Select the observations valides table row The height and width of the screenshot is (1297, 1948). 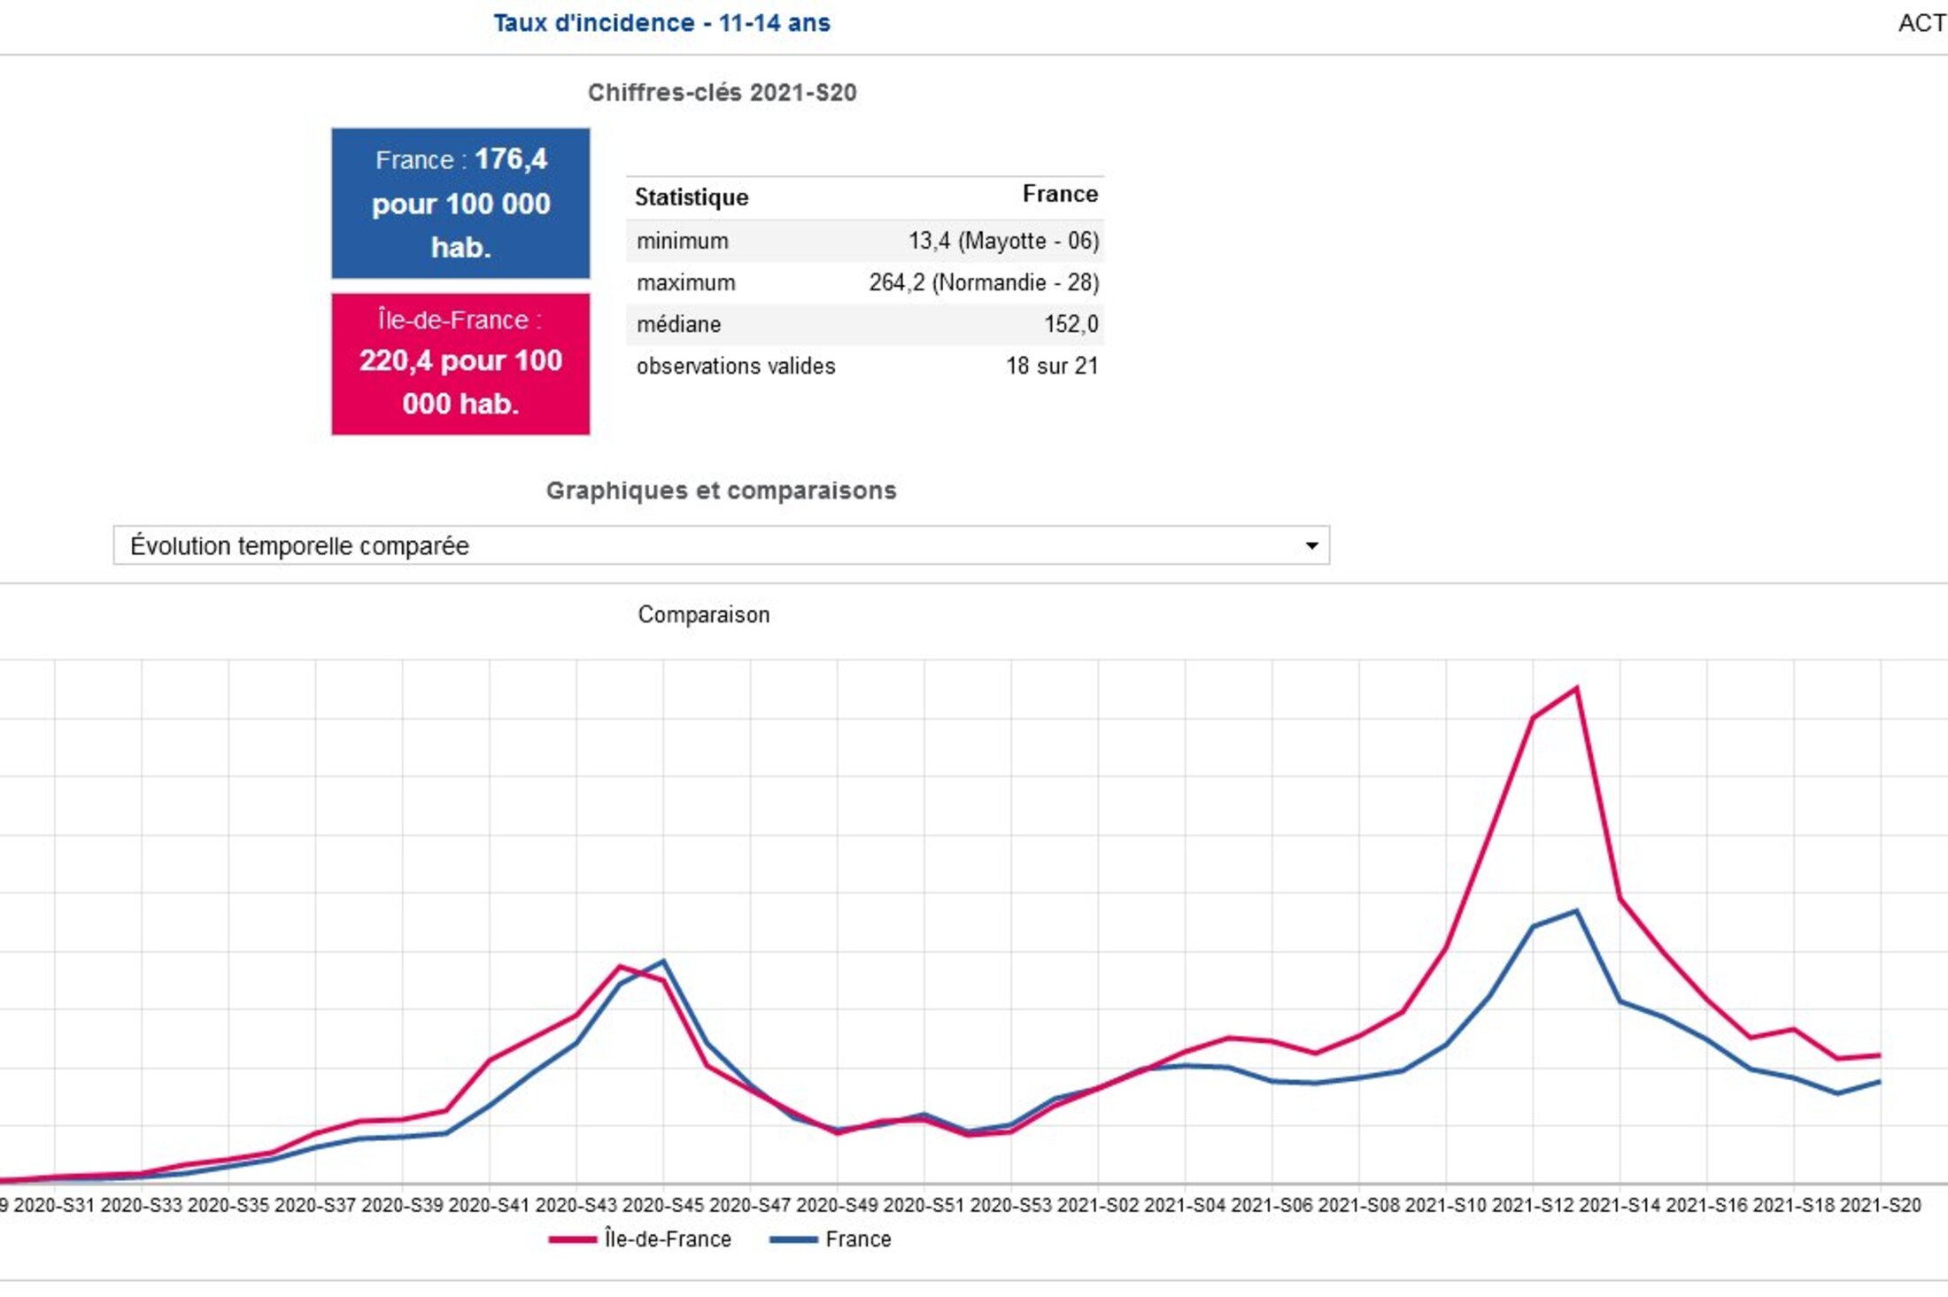point(865,366)
